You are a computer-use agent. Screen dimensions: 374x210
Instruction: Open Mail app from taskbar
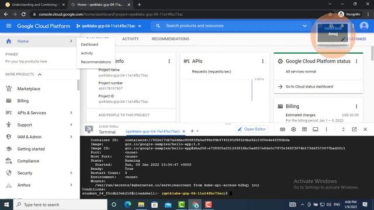coord(168,205)
